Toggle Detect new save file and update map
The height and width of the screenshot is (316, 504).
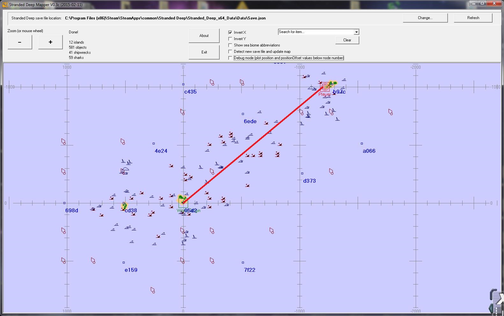230,52
